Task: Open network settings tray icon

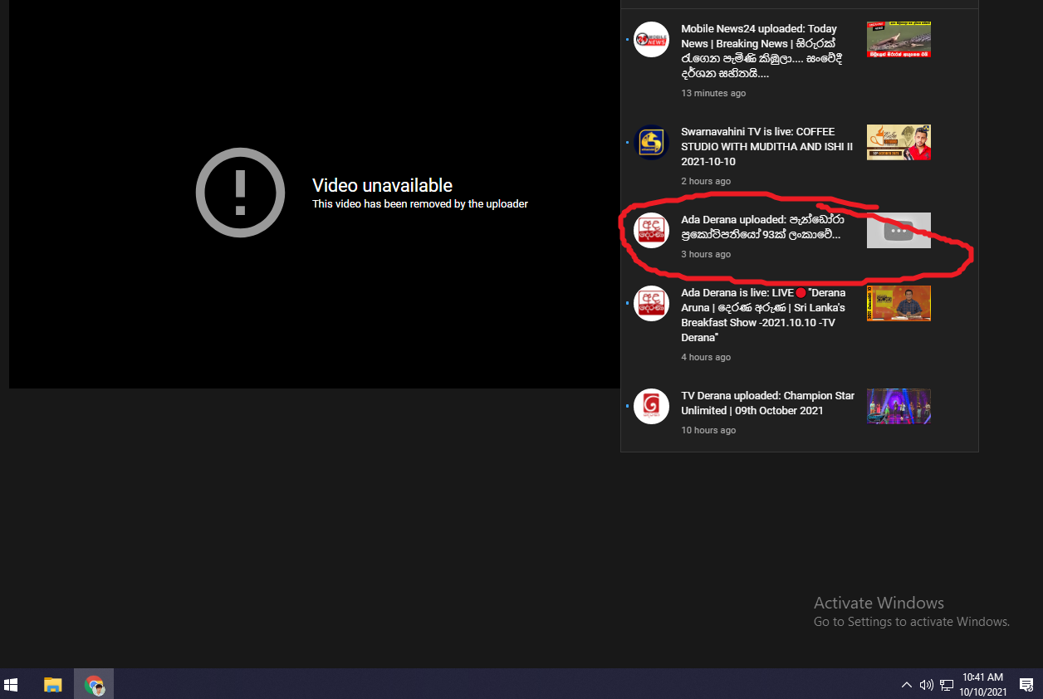Action: click(947, 685)
